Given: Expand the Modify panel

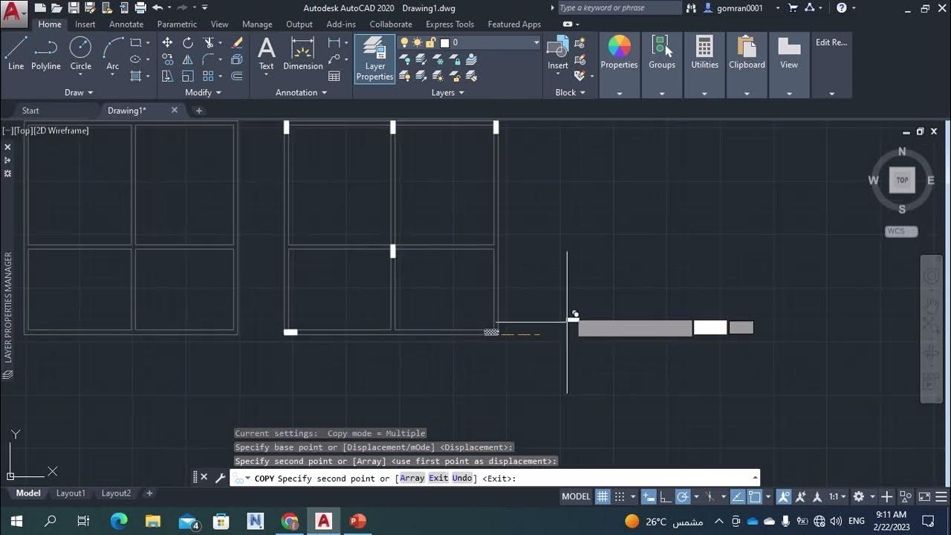Looking at the screenshot, I should pyautogui.click(x=203, y=92).
